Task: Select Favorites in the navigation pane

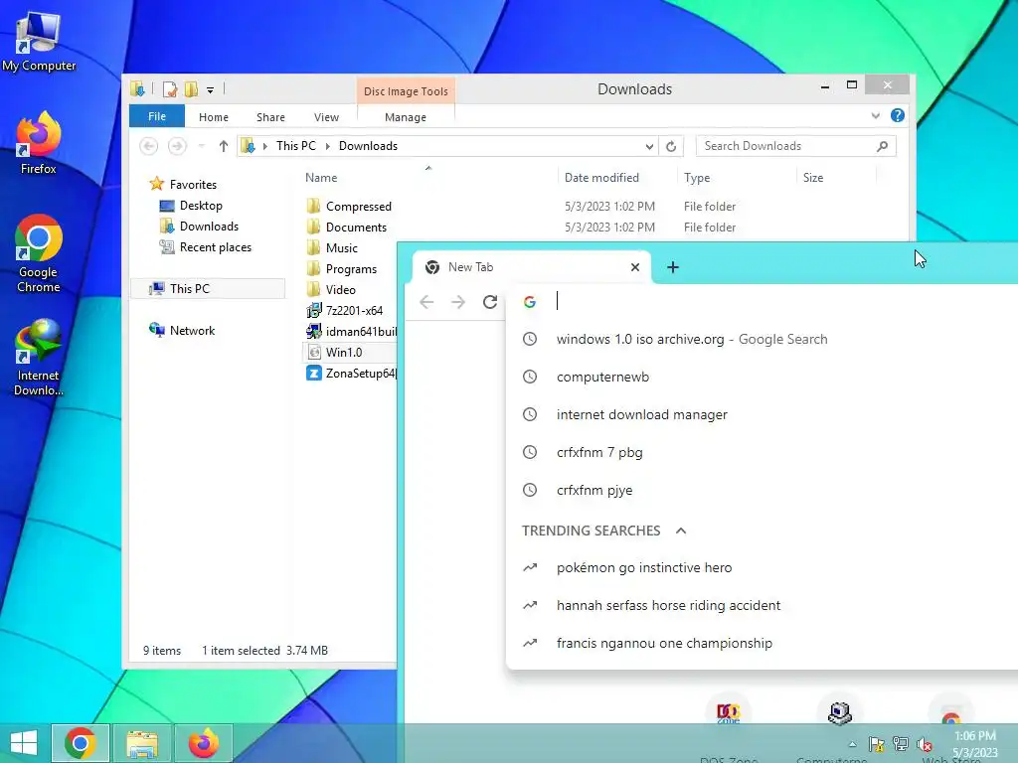Action: [x=193, y=184]
